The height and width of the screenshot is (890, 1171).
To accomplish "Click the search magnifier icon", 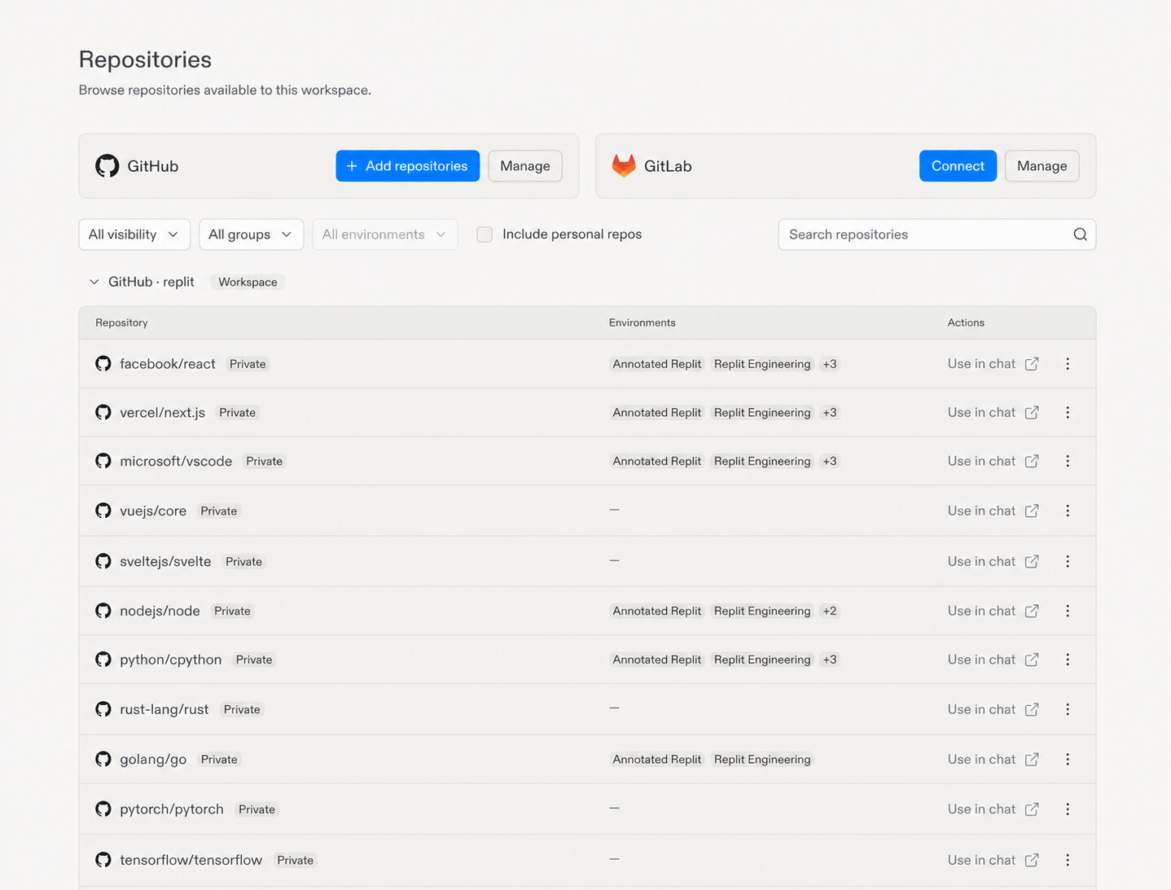I will (x=1080, y=235).
